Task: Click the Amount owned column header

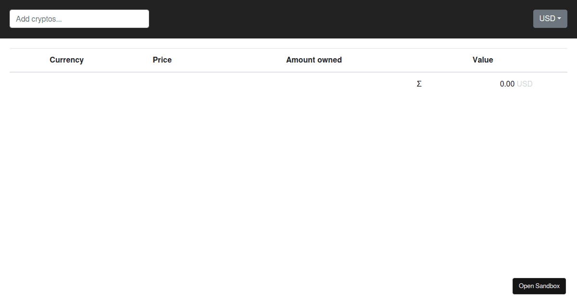Action: coord(314,60)
